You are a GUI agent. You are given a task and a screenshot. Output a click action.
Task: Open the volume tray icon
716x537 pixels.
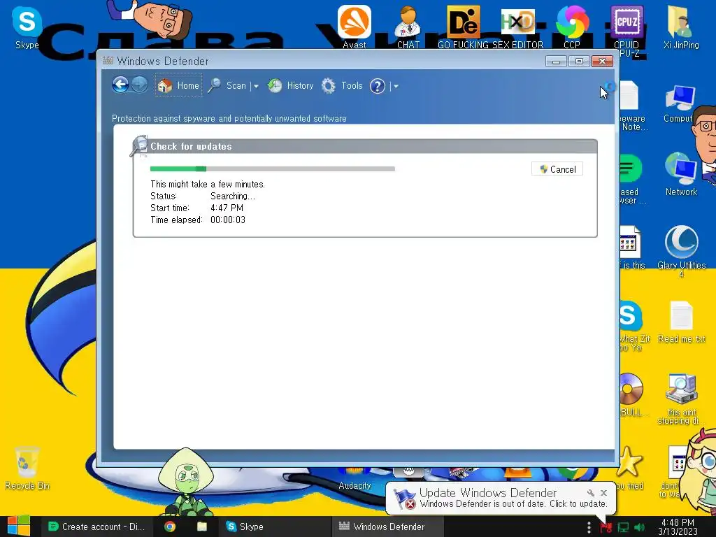pyautogui.click(x=639, y=527)
